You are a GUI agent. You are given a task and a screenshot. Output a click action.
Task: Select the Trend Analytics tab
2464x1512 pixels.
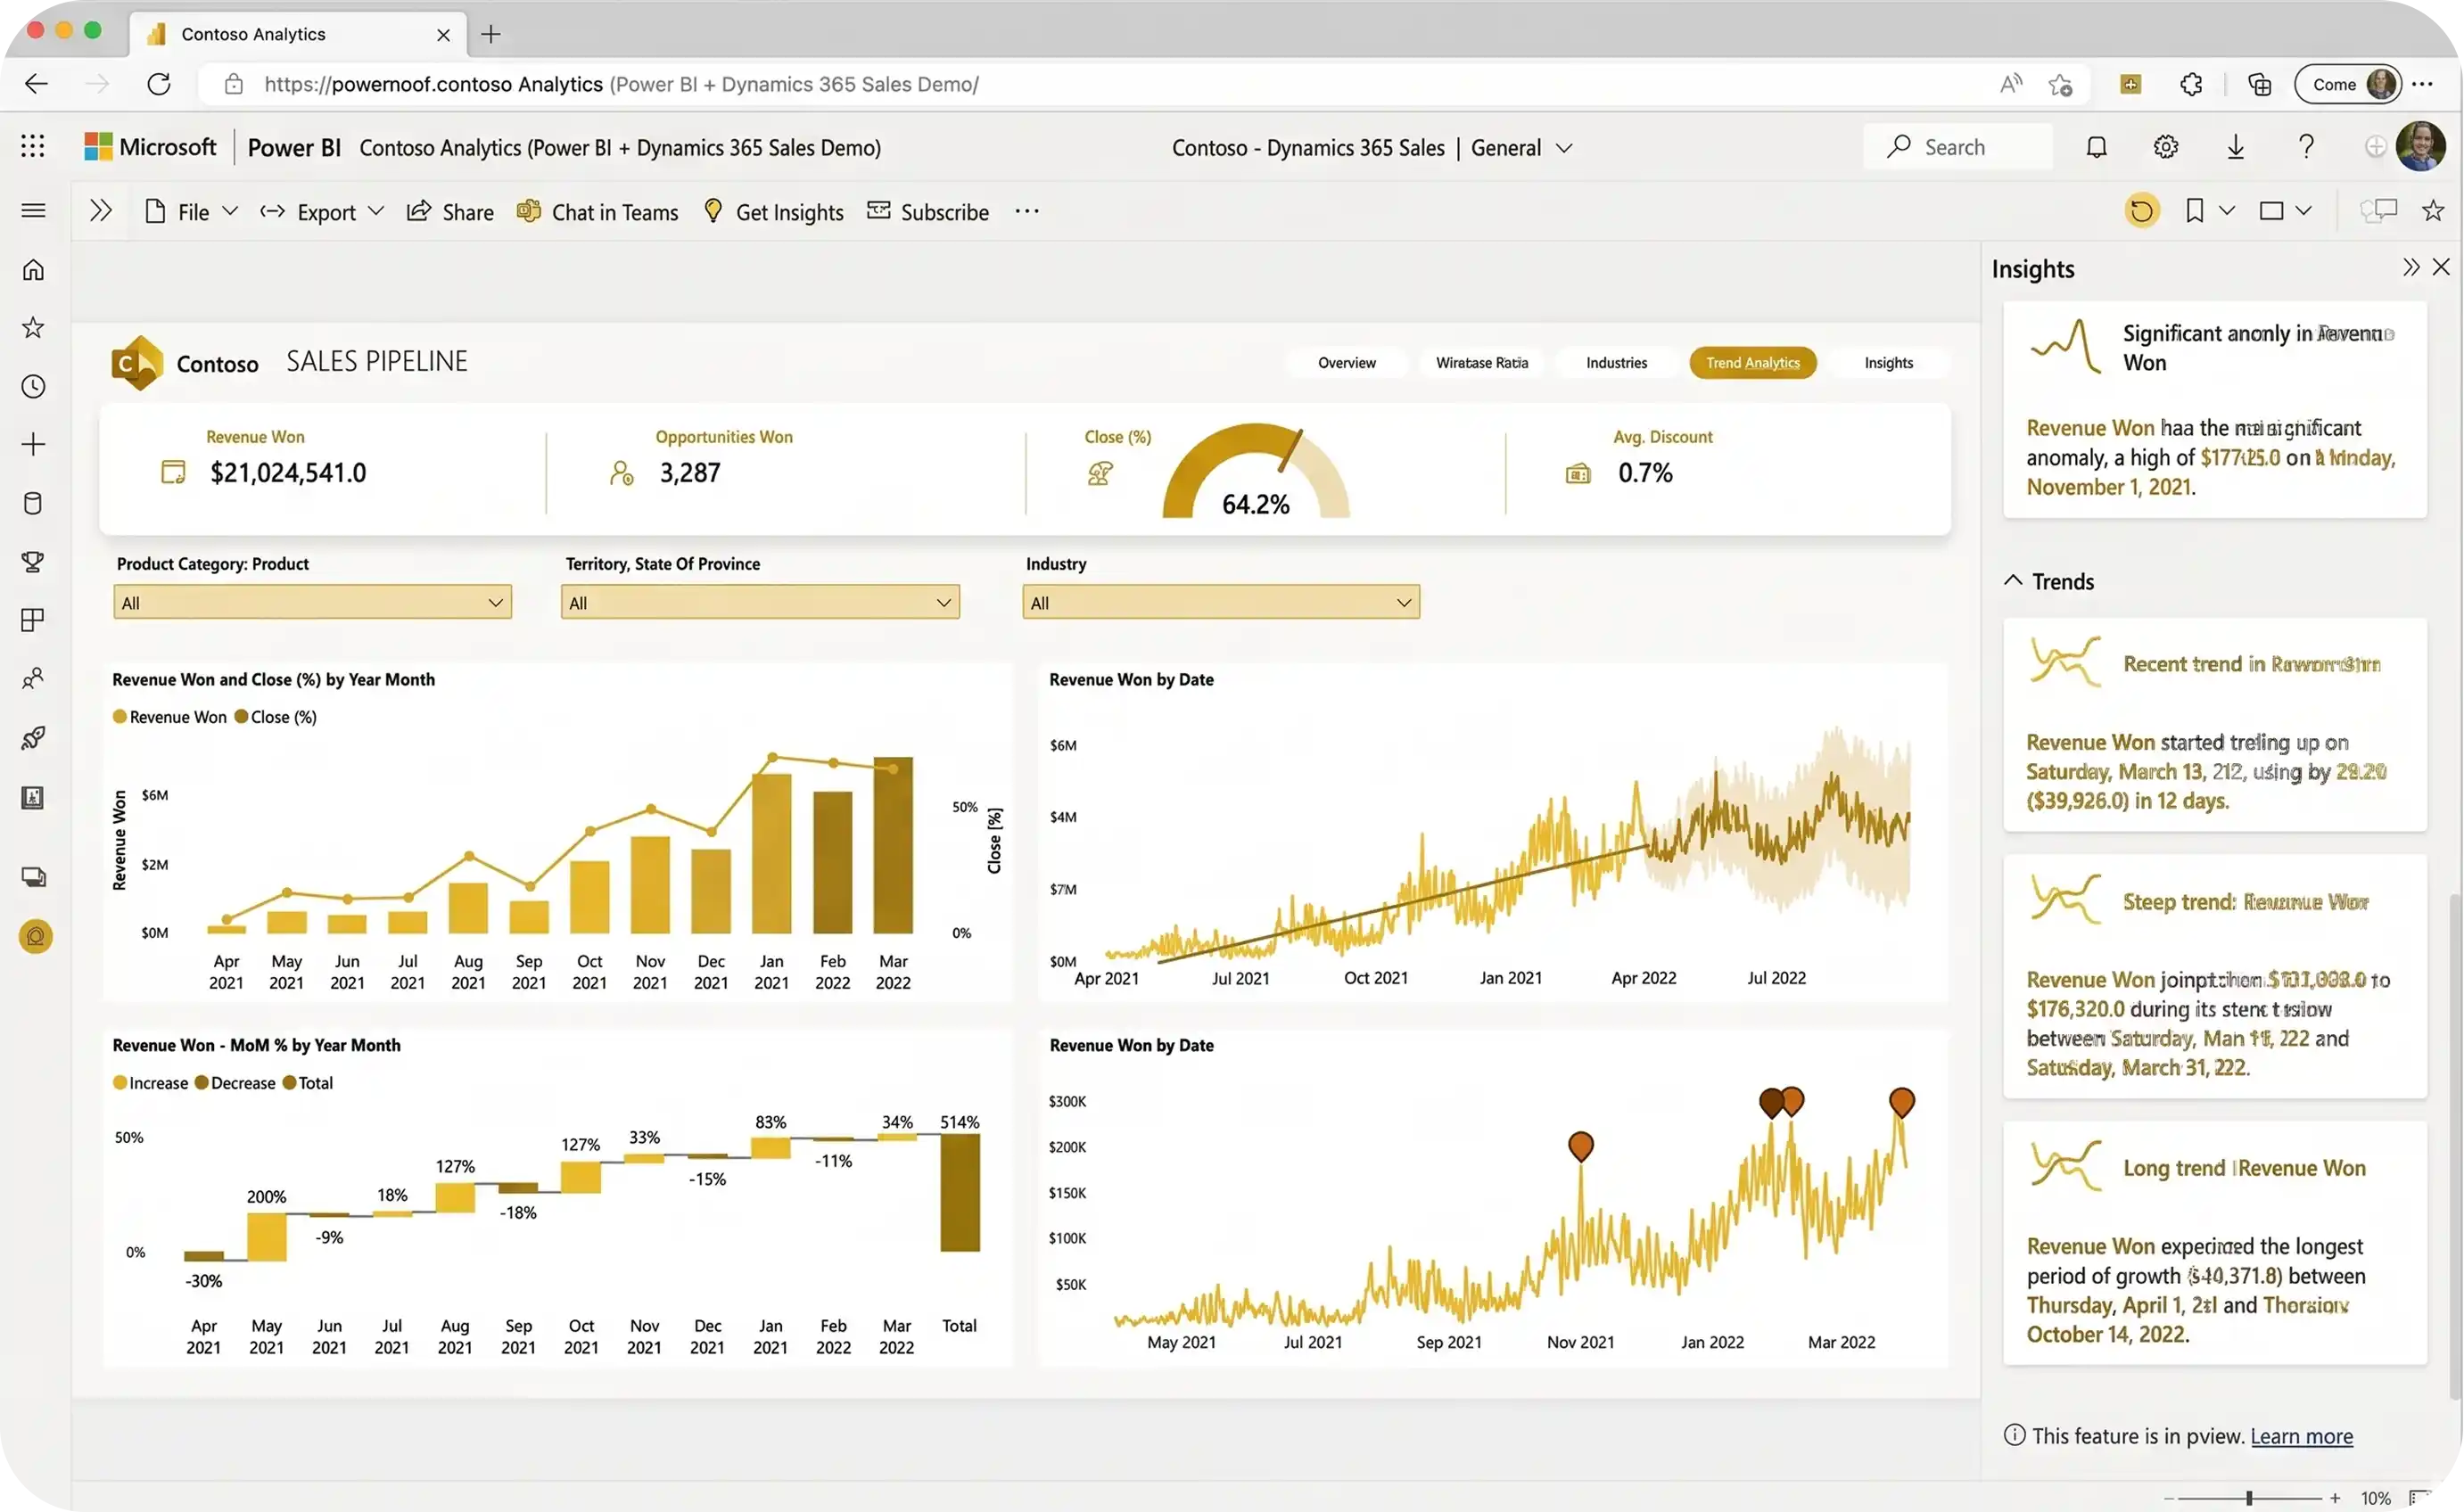pos(1753,363)
